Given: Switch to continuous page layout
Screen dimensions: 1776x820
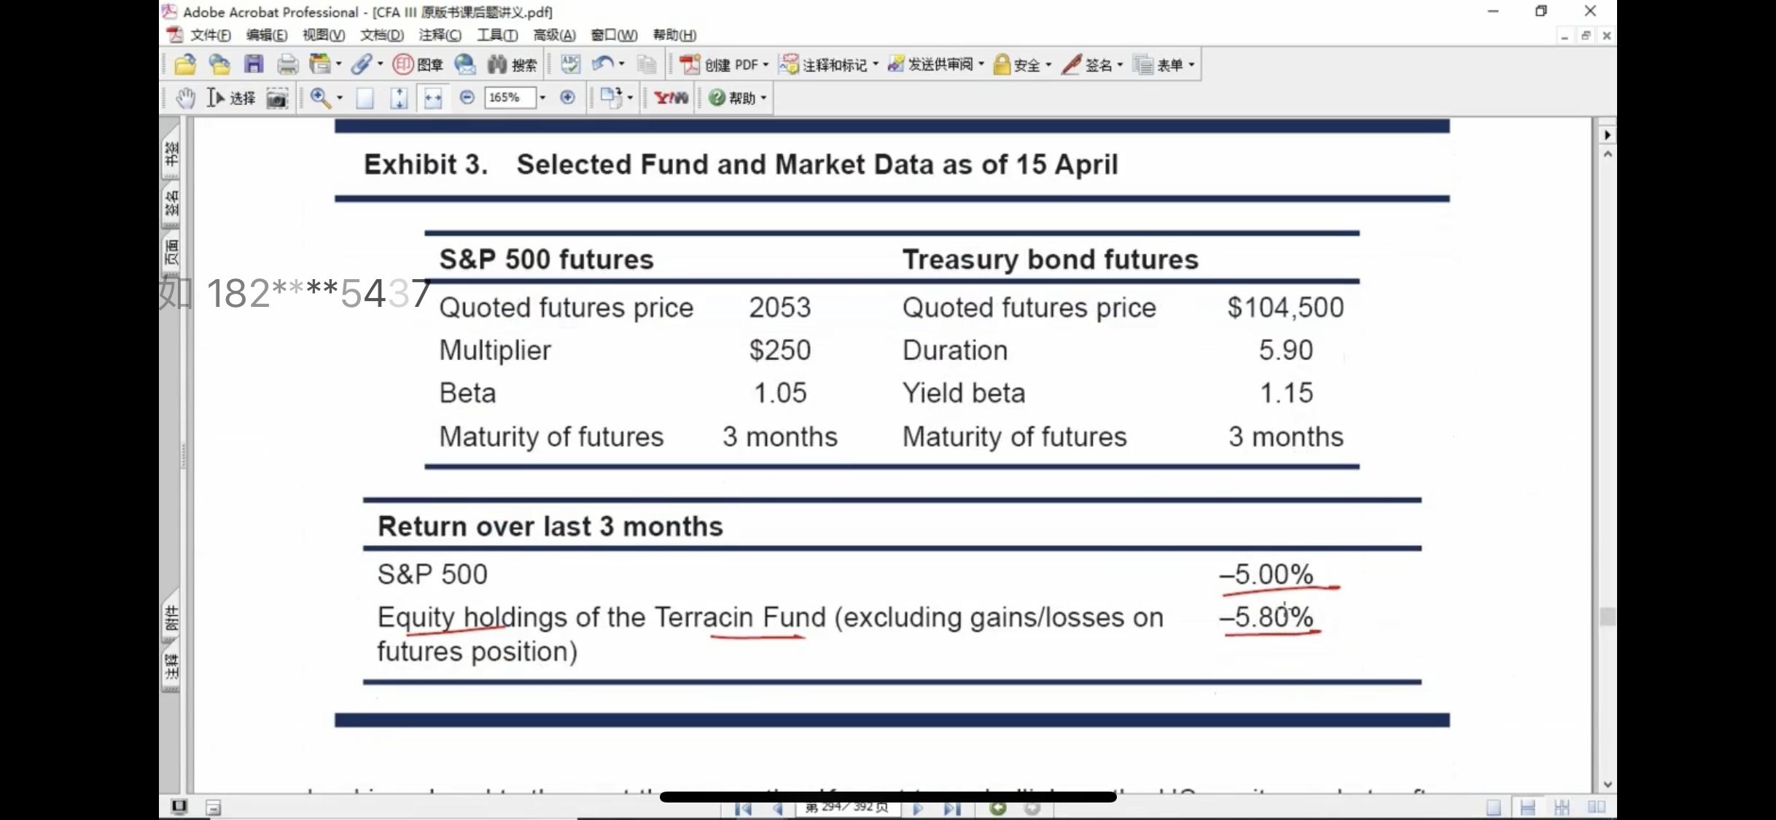Looking at the screenshot, I should click(x=1527, y=808).
